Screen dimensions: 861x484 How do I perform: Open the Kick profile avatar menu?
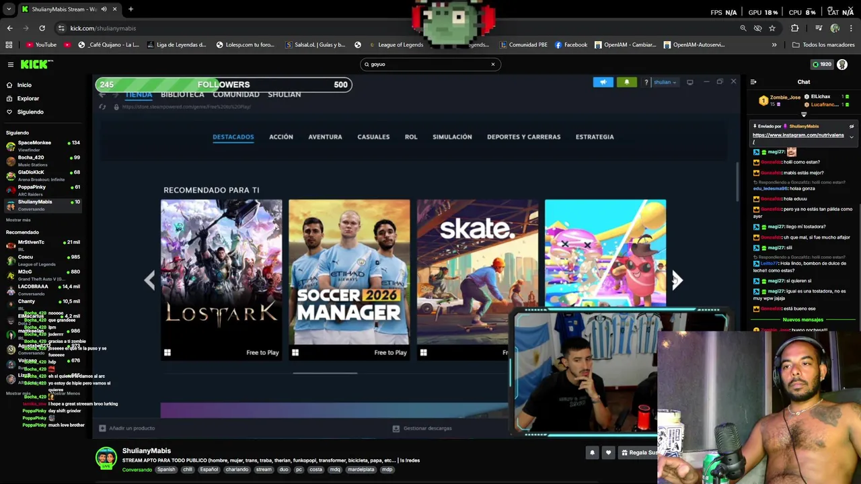[x=842, y=65]
